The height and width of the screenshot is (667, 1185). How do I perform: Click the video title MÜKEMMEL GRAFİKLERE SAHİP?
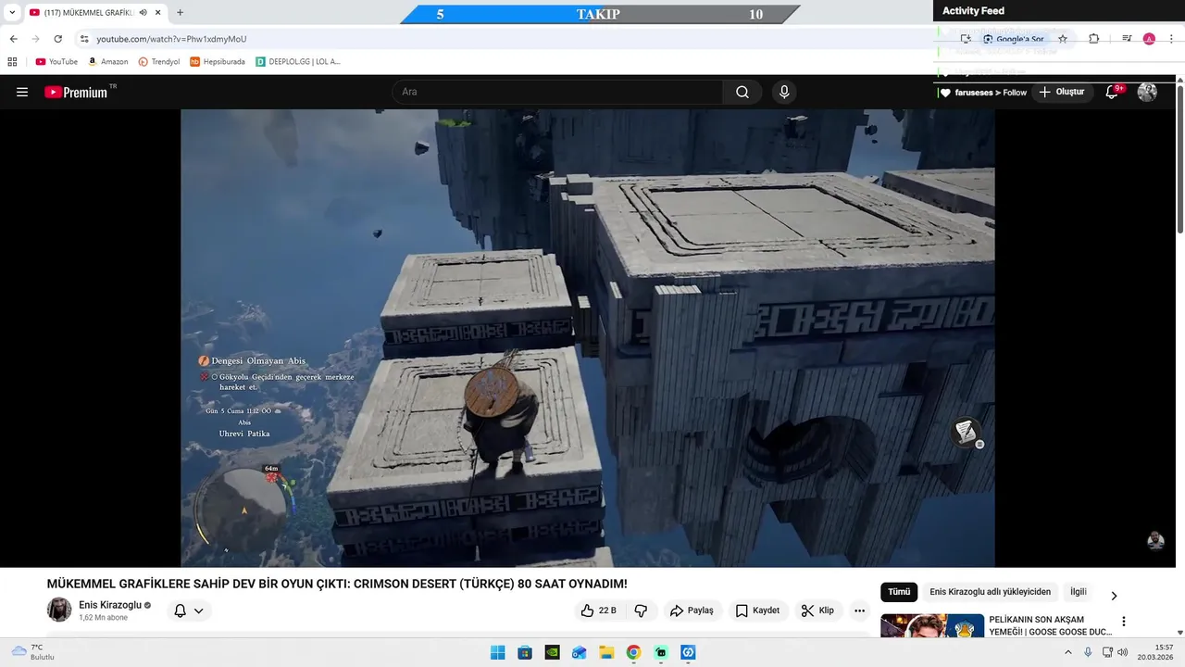pyautogui.click(x=337, y=584)
